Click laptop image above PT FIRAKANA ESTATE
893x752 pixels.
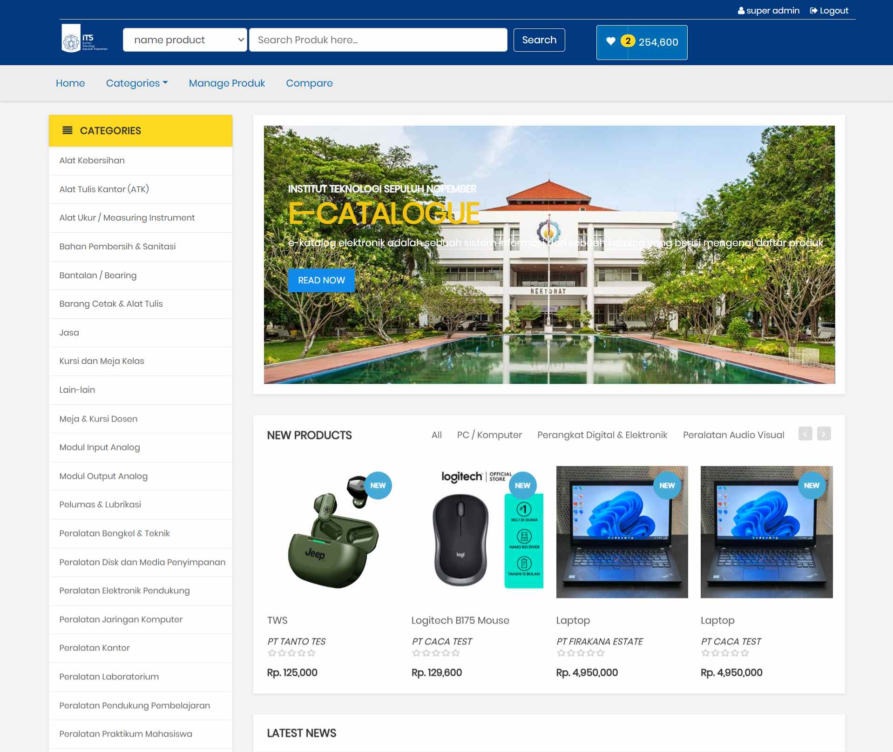coord(622,532)
